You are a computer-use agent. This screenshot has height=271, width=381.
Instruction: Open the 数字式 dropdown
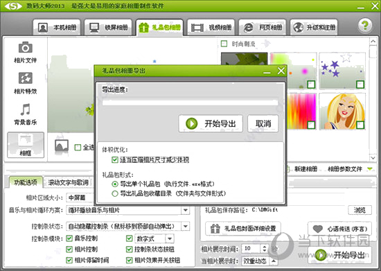coord(154,238)
